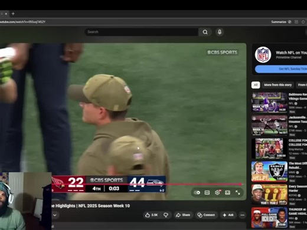Screen dimensions: 307x230
Task: Activate voice search microphone icon
Action: [220, 32]
